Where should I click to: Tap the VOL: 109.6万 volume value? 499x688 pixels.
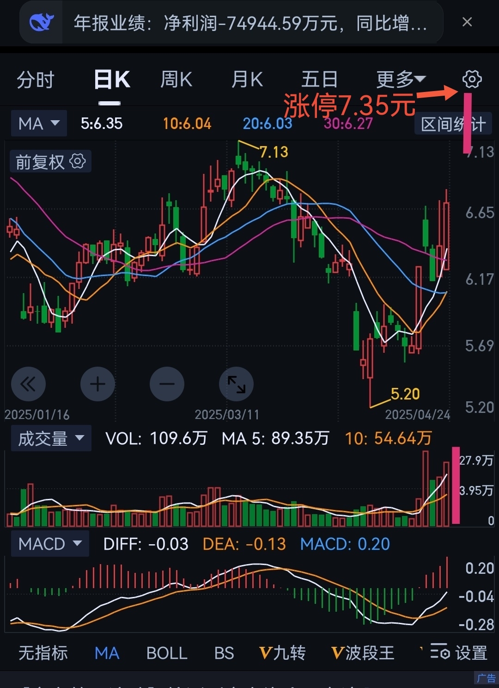click(156, 438)
